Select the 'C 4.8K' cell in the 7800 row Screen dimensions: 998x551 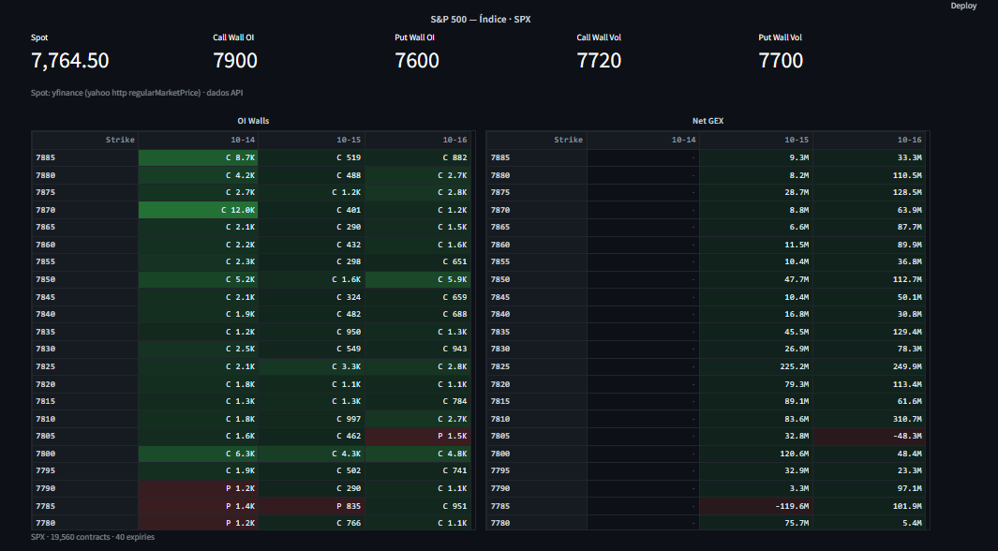[418, 454]
